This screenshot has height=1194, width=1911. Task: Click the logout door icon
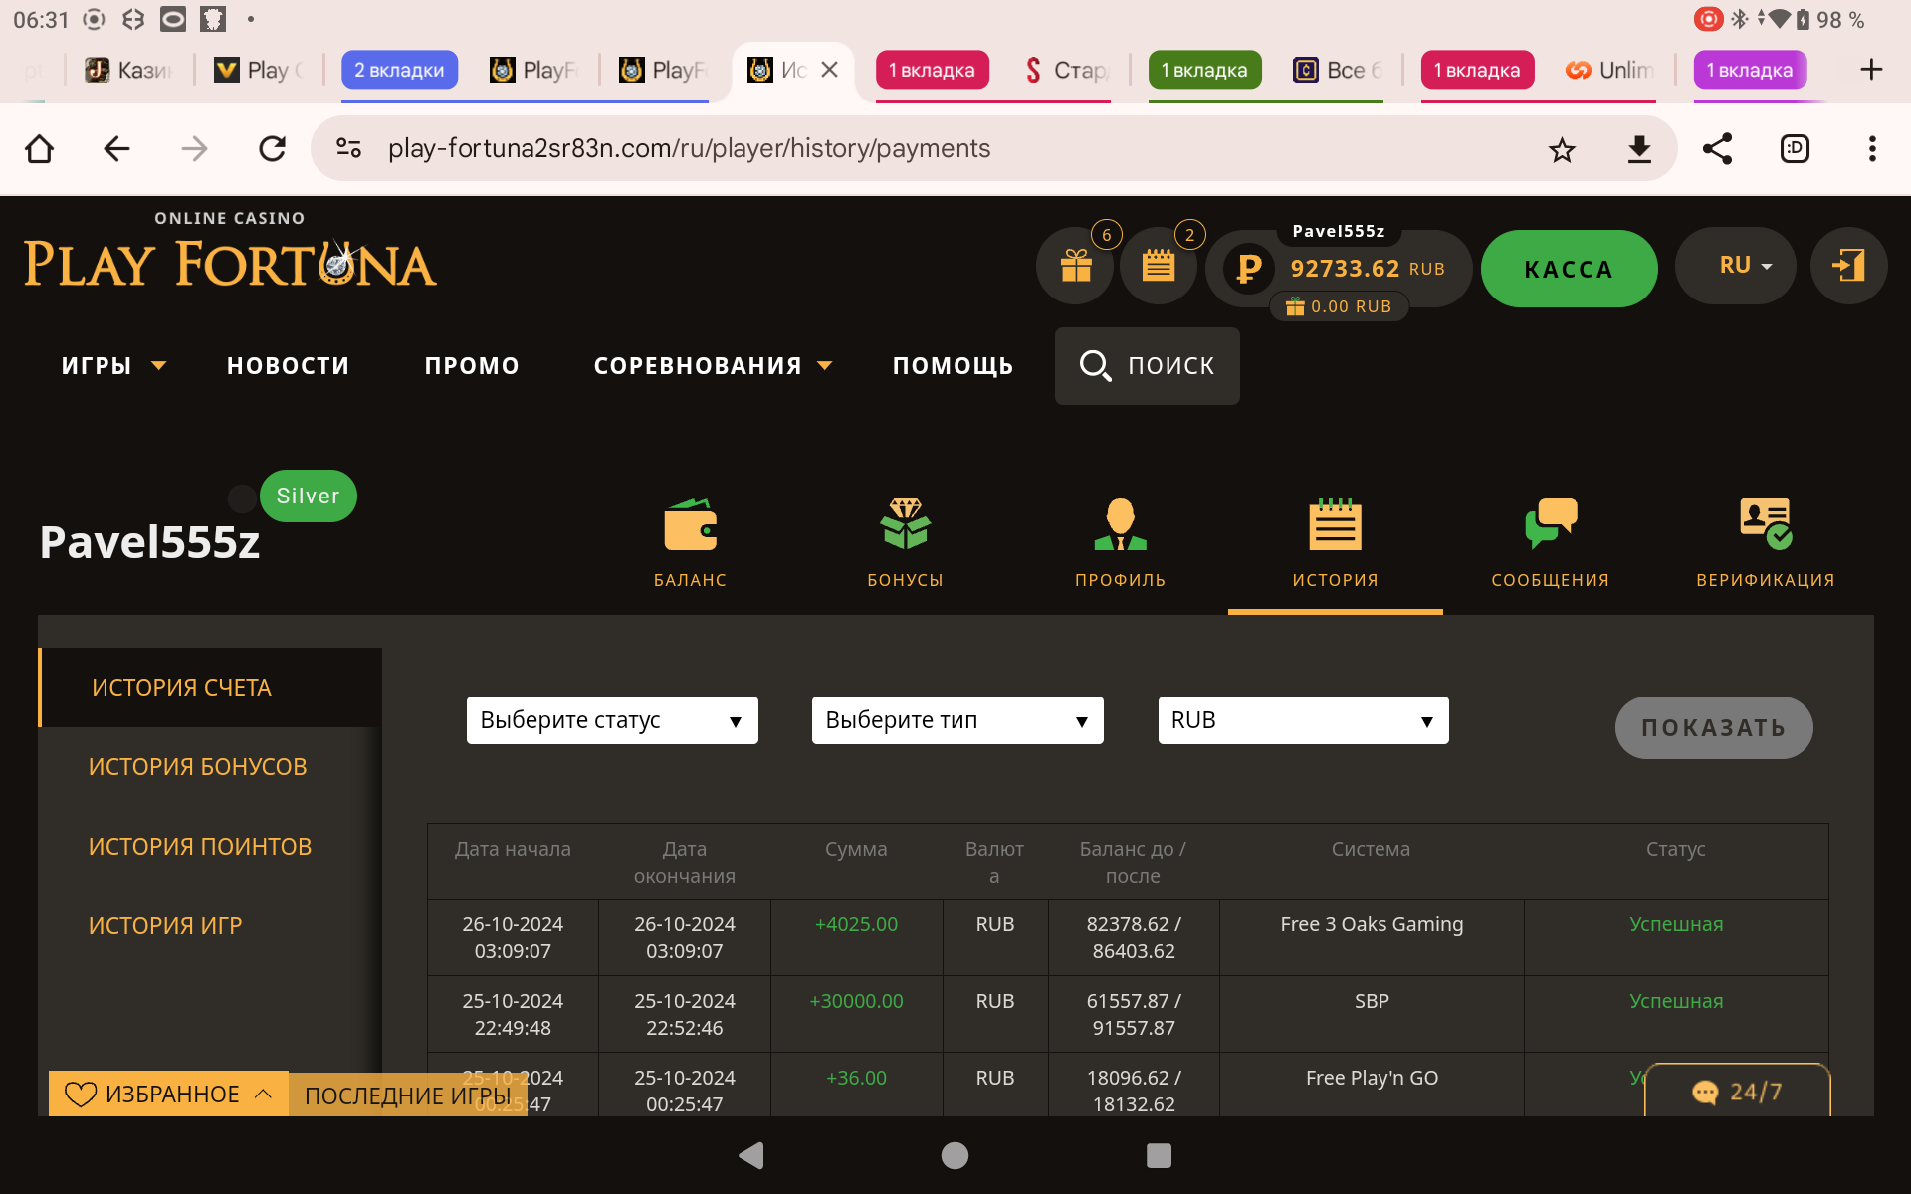point(1848,266)
